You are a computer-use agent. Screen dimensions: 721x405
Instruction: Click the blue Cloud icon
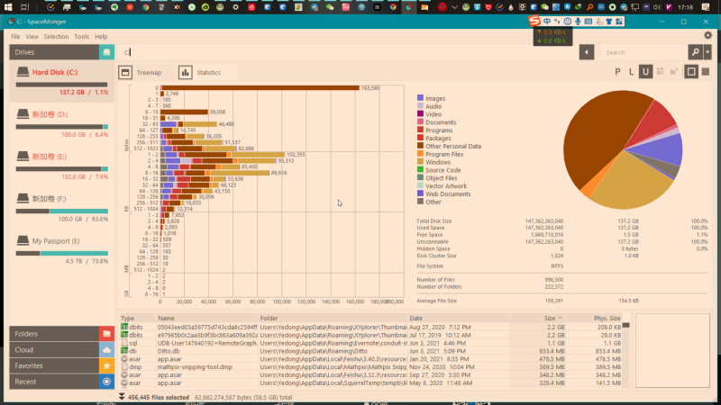pyautogui.click(x=106, y=350)
